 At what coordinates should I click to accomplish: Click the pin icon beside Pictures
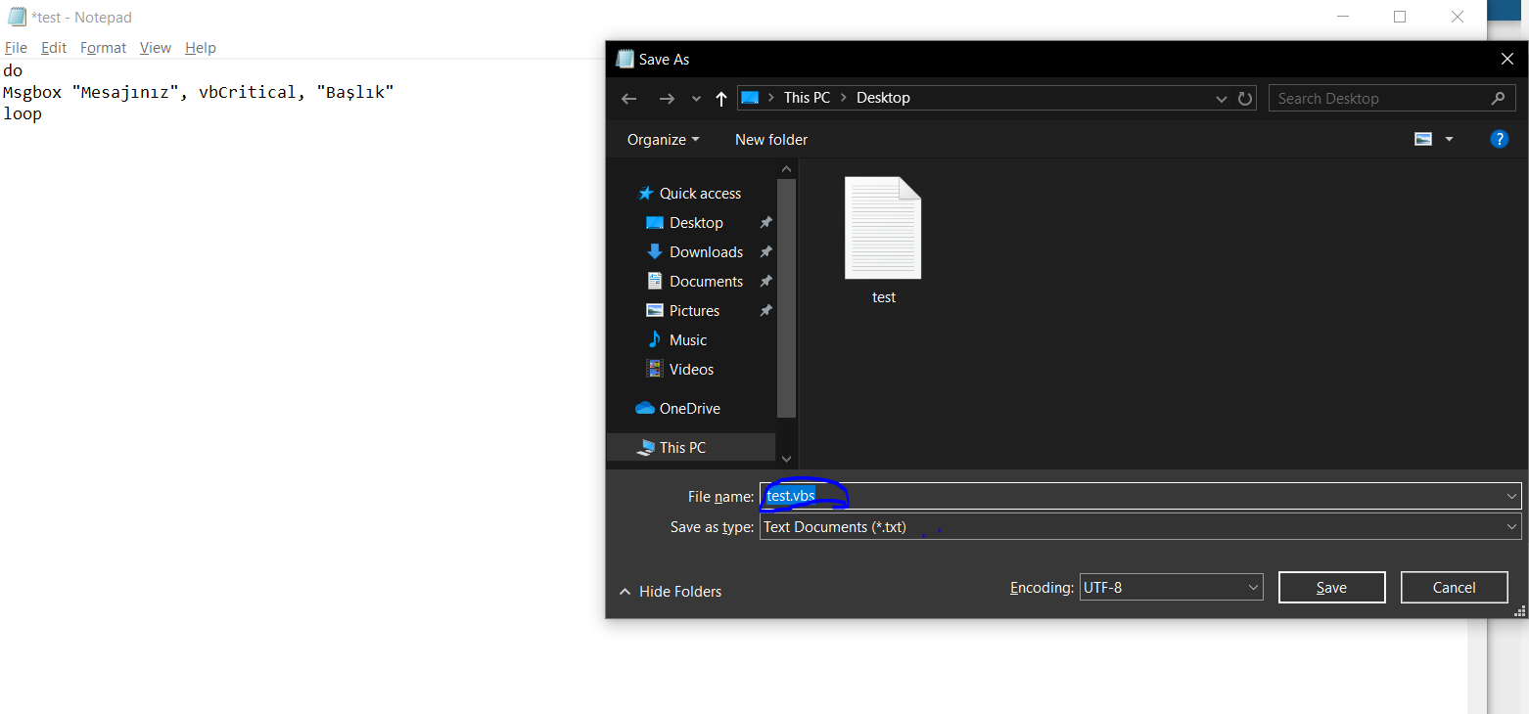click(765, 311)
